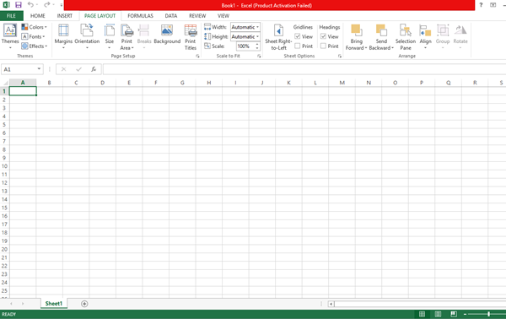Switch to Normal view in status bar
This screenshot has height=319, width=506.
422,314
